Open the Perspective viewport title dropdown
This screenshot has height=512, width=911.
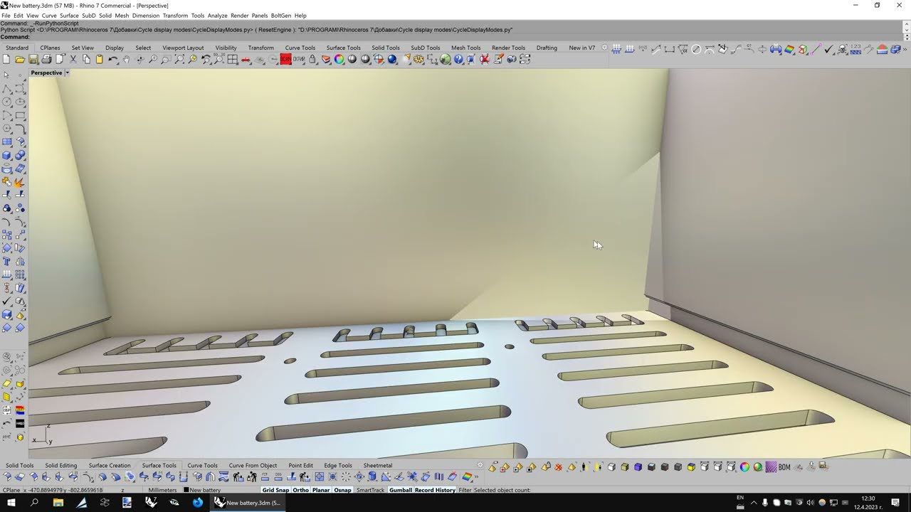[67, 73]
